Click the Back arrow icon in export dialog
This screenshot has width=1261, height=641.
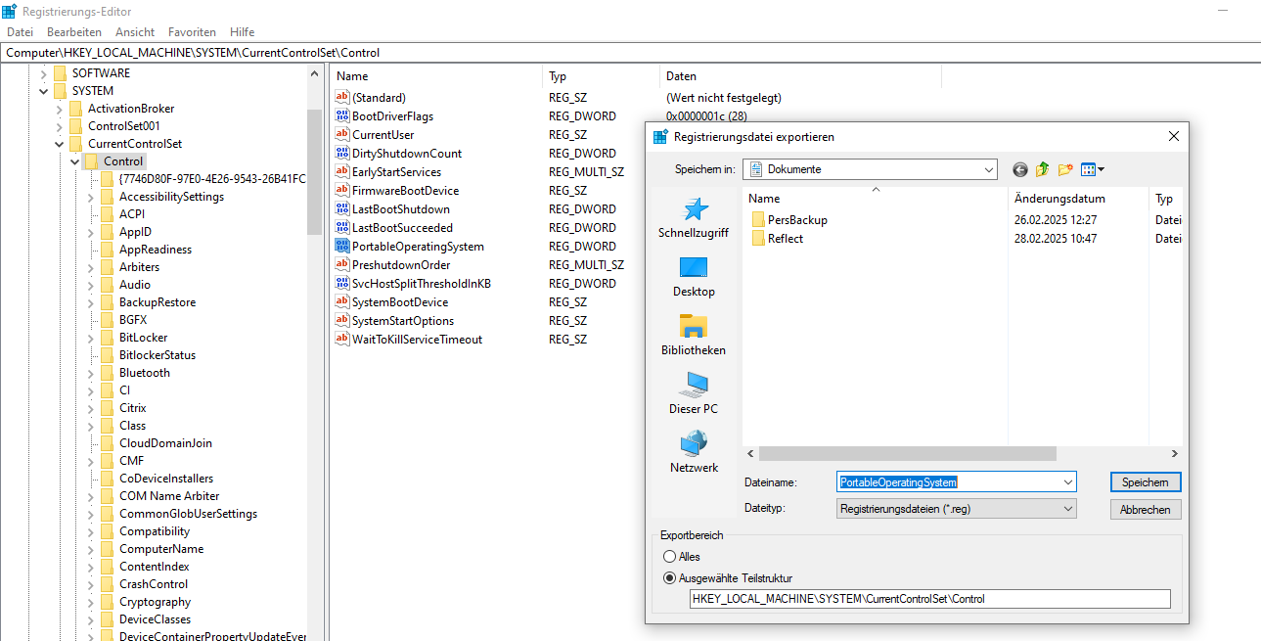(1019, 169)
